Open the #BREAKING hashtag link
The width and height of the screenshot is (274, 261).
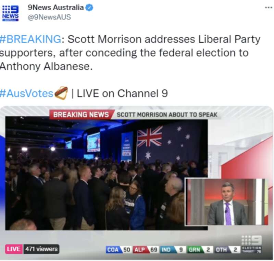pos(30,39)
